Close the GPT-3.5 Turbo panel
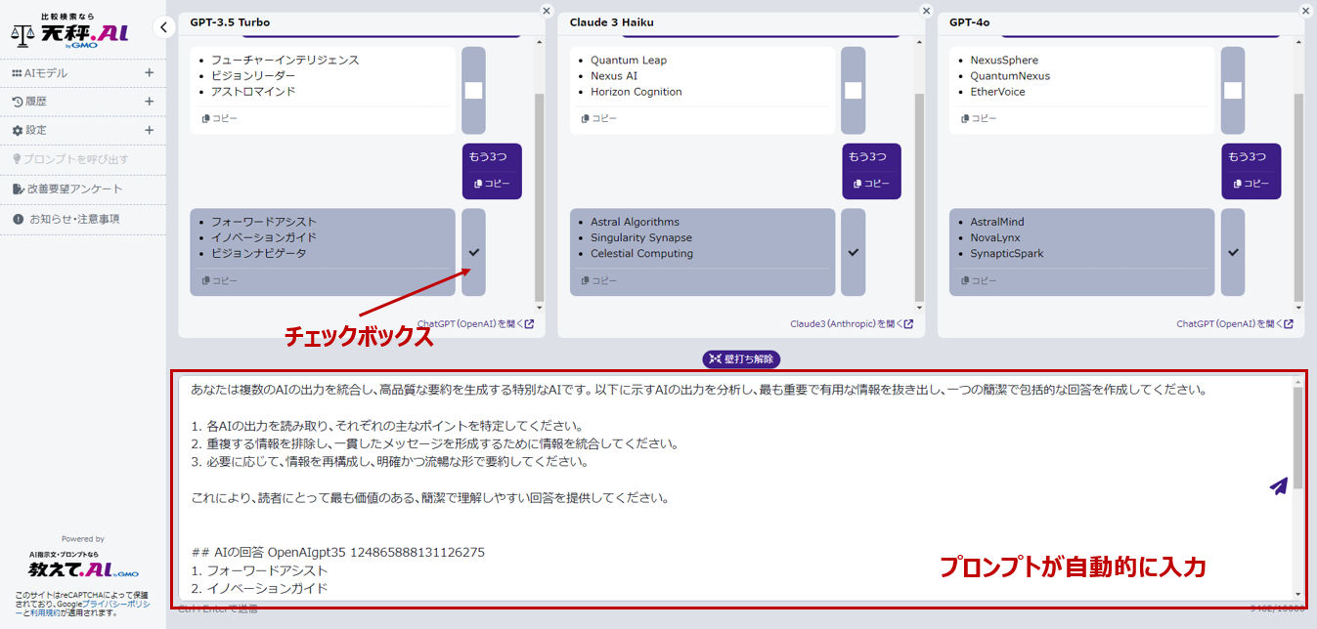Image resolution: width=1317 pixels, height=629 pixels. click(547, 11)
